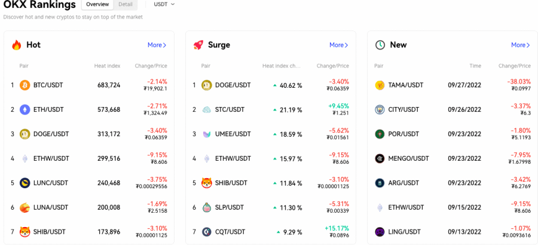The width and height of the screenshot is (538, 245).
Task: Open More in the Hot panel
Action: (157, 45)
